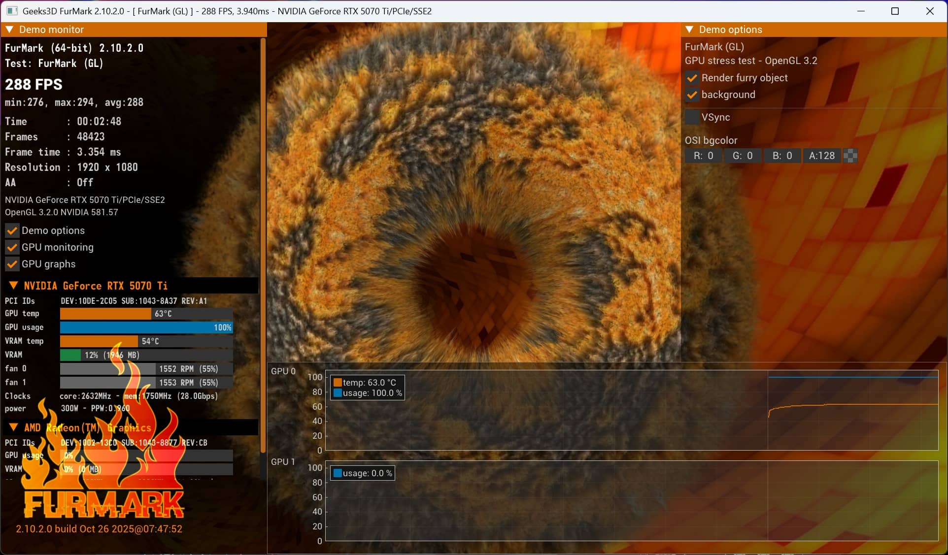
Task: Uncheck the GPU monitoring checkbox
Action: pos(12,247)
